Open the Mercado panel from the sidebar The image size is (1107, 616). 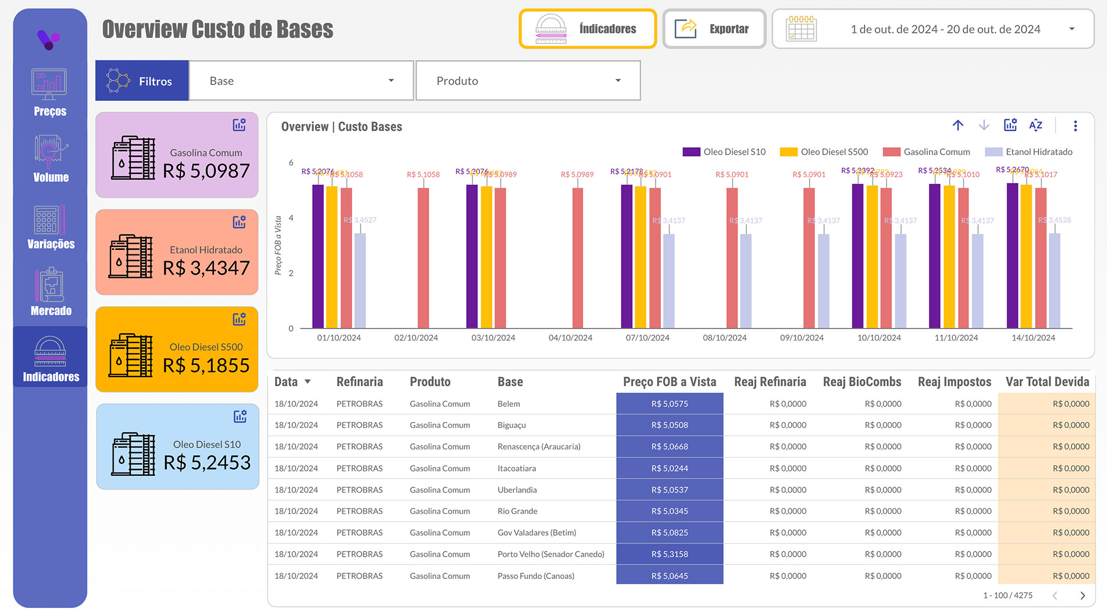coord(50,291)
